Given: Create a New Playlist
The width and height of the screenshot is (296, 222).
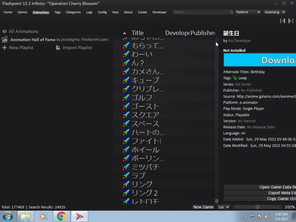Looking at the screenshot, I should [x=18, y=48].
